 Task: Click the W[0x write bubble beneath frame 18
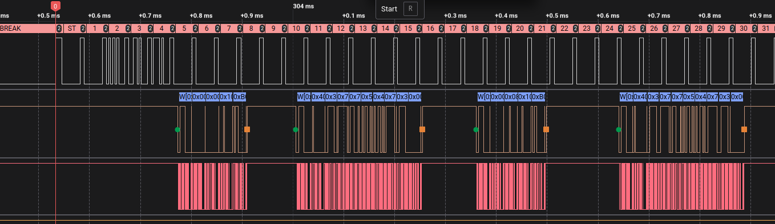click(484, 97)
